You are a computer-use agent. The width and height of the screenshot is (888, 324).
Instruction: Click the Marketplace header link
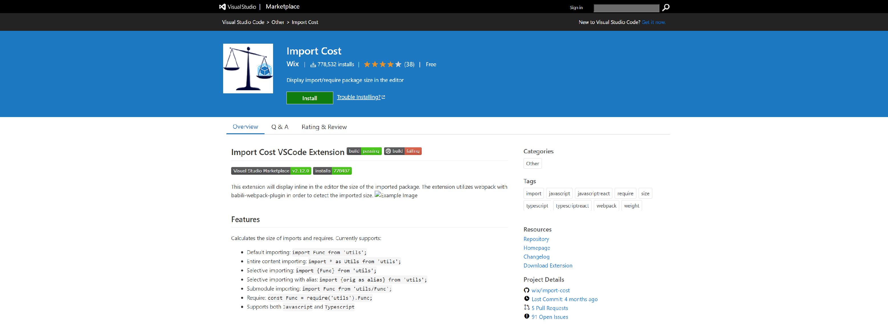[x=282, y=7]
